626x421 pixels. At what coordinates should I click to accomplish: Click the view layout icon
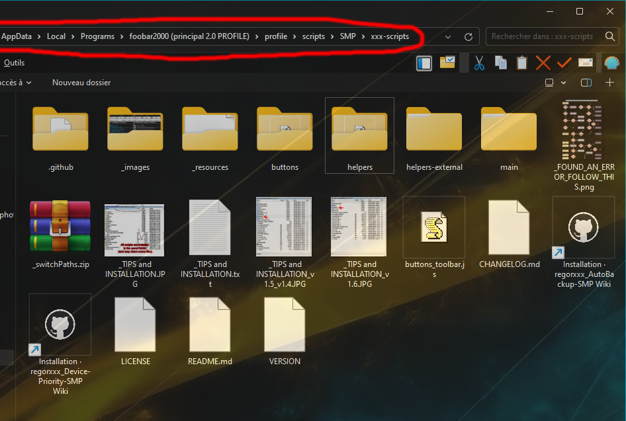pos(549,83)
